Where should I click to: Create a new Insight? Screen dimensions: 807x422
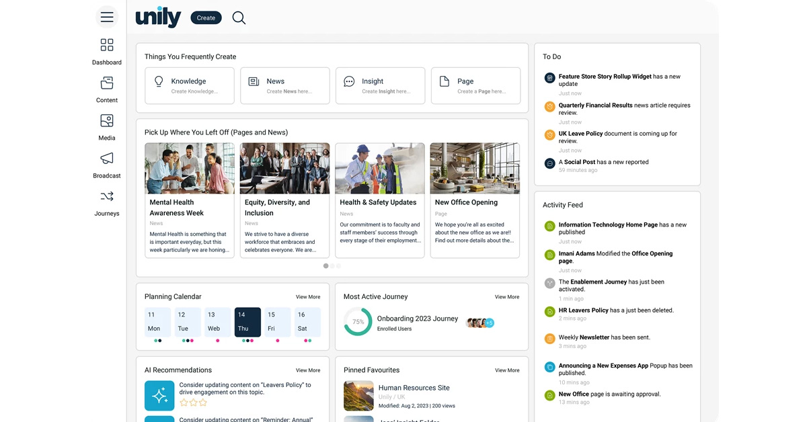pos(380,85)
